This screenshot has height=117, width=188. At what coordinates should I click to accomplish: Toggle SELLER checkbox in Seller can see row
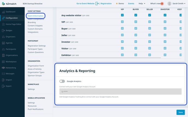149,35
